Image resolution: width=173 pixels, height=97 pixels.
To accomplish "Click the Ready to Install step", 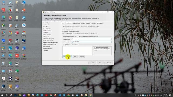I will tap(46, 47).
